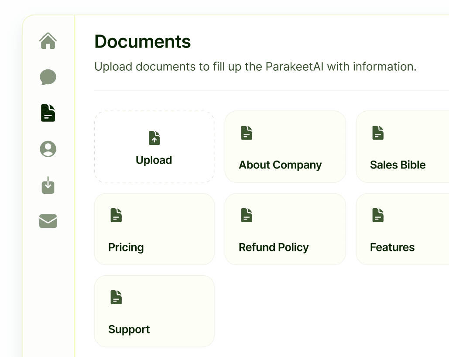Open the chat bubble icon in the sidebar
Image resolution: width=449 pixels, height=357 pixels.
pyautogui.click(x=48, y=77)
